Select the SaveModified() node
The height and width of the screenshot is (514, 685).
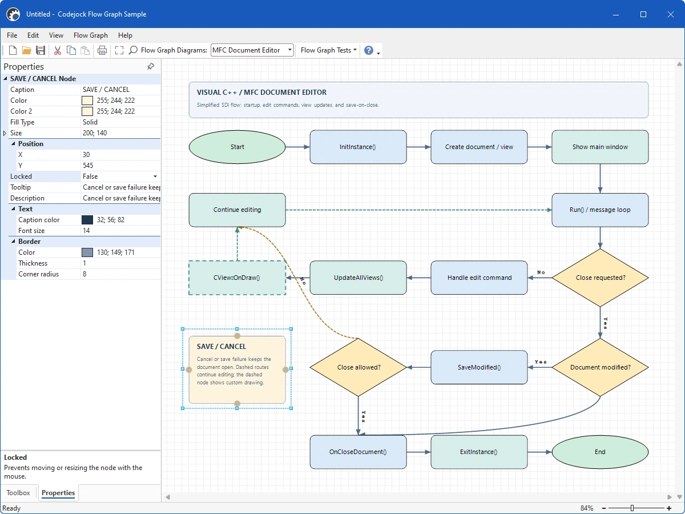click(x=479, y=367)
